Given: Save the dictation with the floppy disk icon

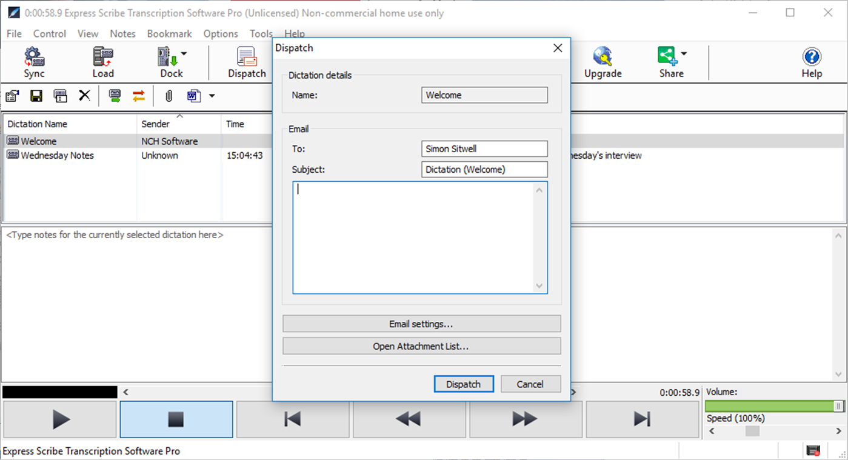Looking at the screenshot, I should coord(36,96).
